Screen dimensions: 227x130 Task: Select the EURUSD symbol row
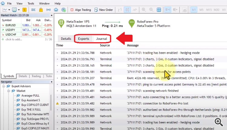coord(27,25)
